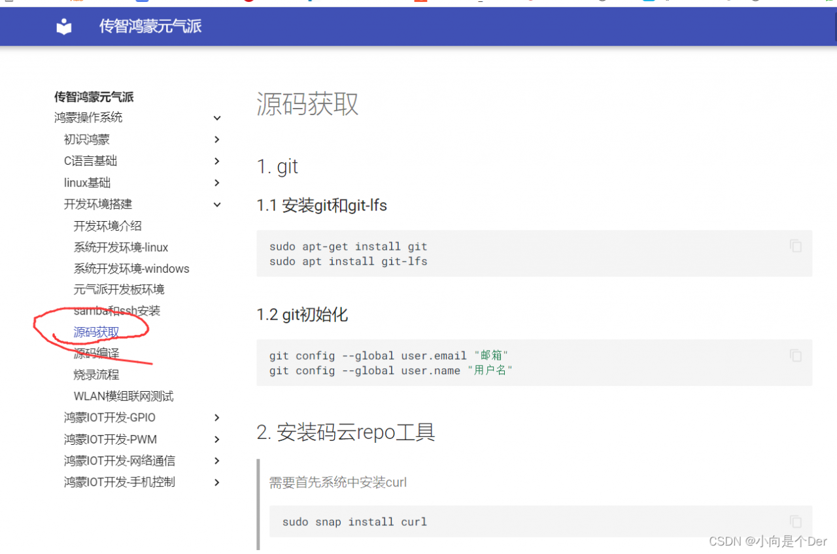Go to WLAN模组联网测试 page

124,396
